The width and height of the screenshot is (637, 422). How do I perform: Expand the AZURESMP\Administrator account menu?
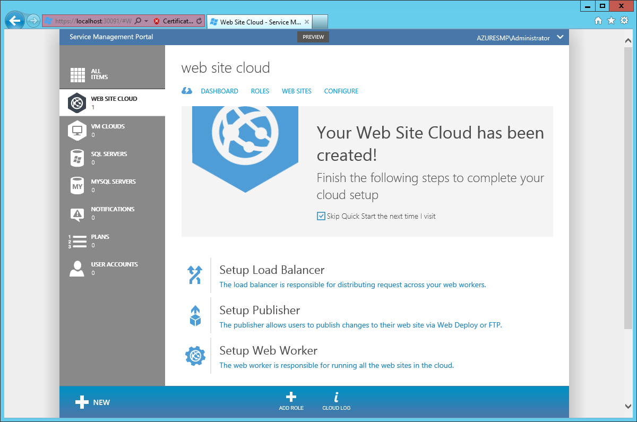[x=559, y=38]
